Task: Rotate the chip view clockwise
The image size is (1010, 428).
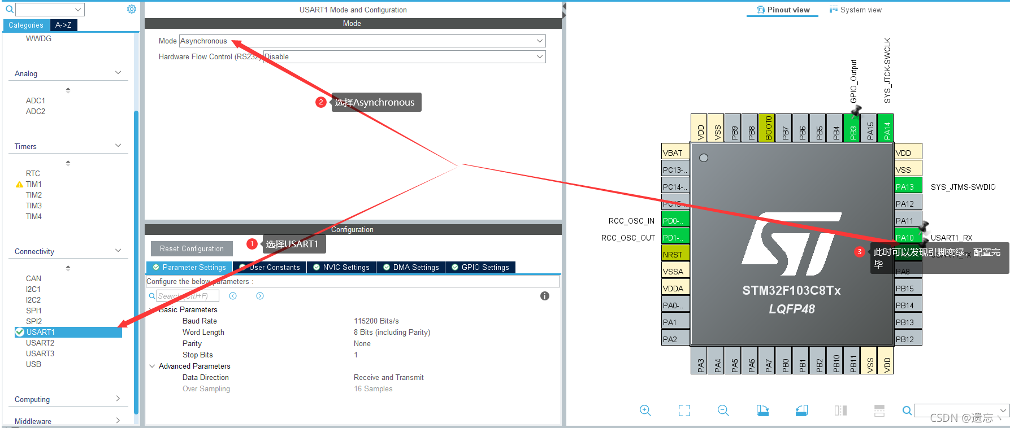Action: tap(762, 410)
